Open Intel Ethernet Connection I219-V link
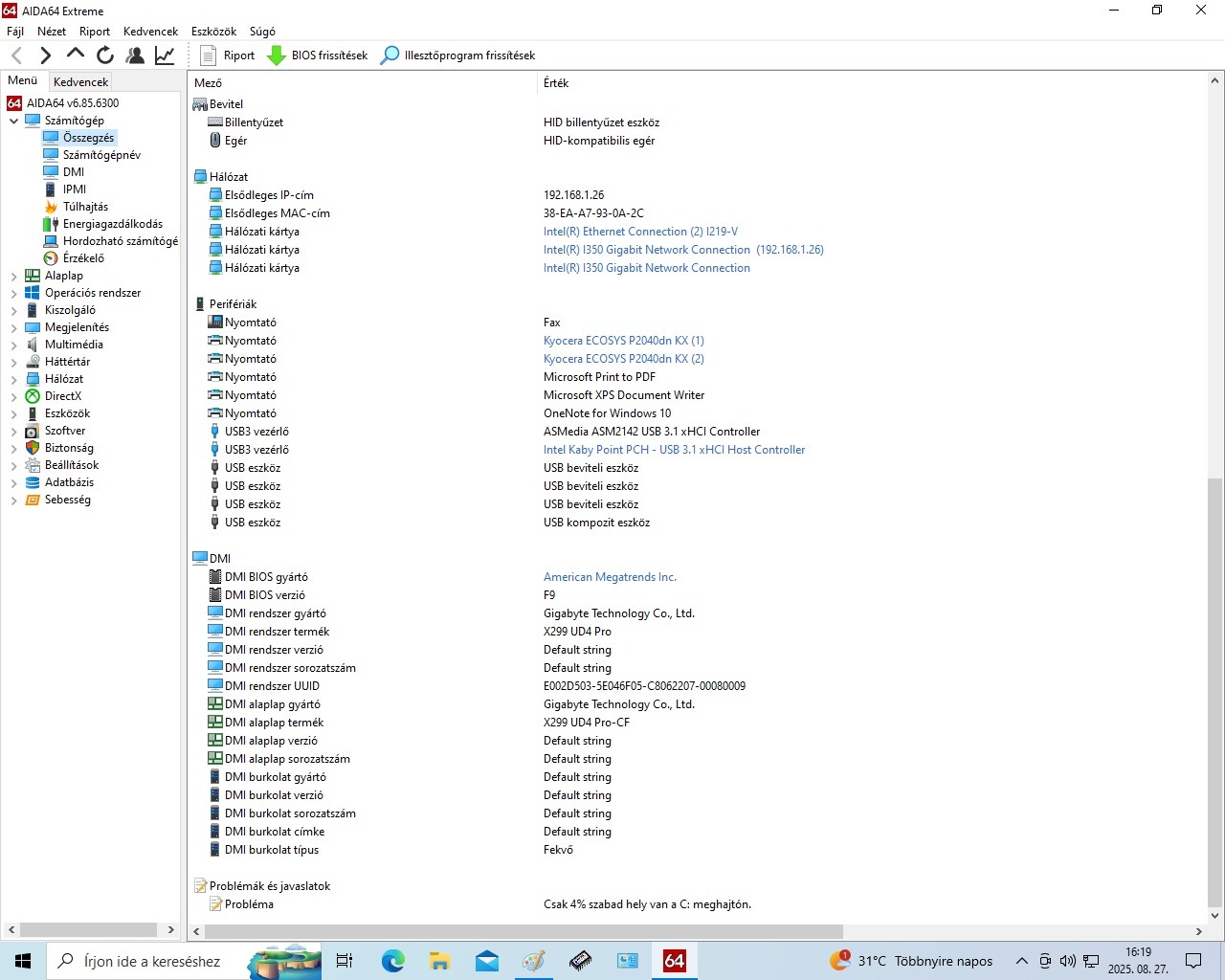The image size is (1225, 980). point(640,232)
